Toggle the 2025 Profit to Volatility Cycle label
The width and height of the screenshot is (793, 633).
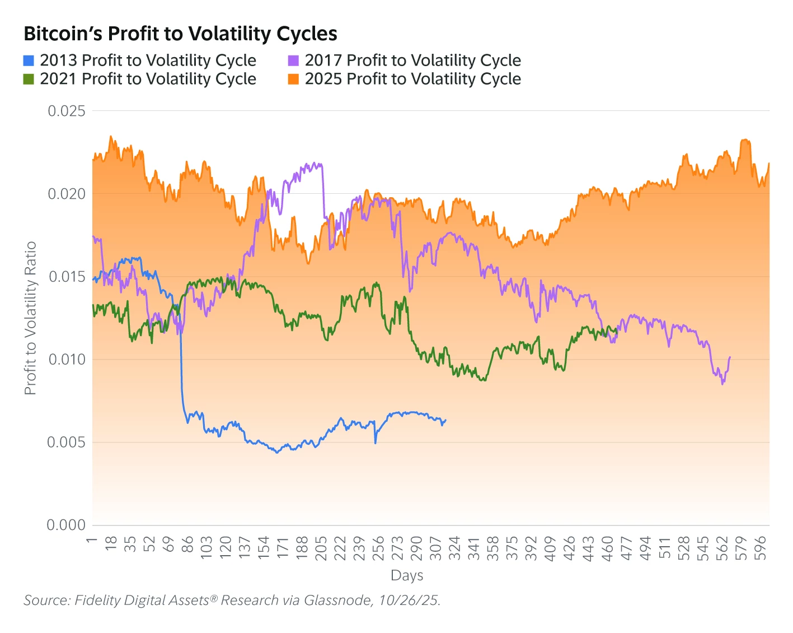(413, 79)
